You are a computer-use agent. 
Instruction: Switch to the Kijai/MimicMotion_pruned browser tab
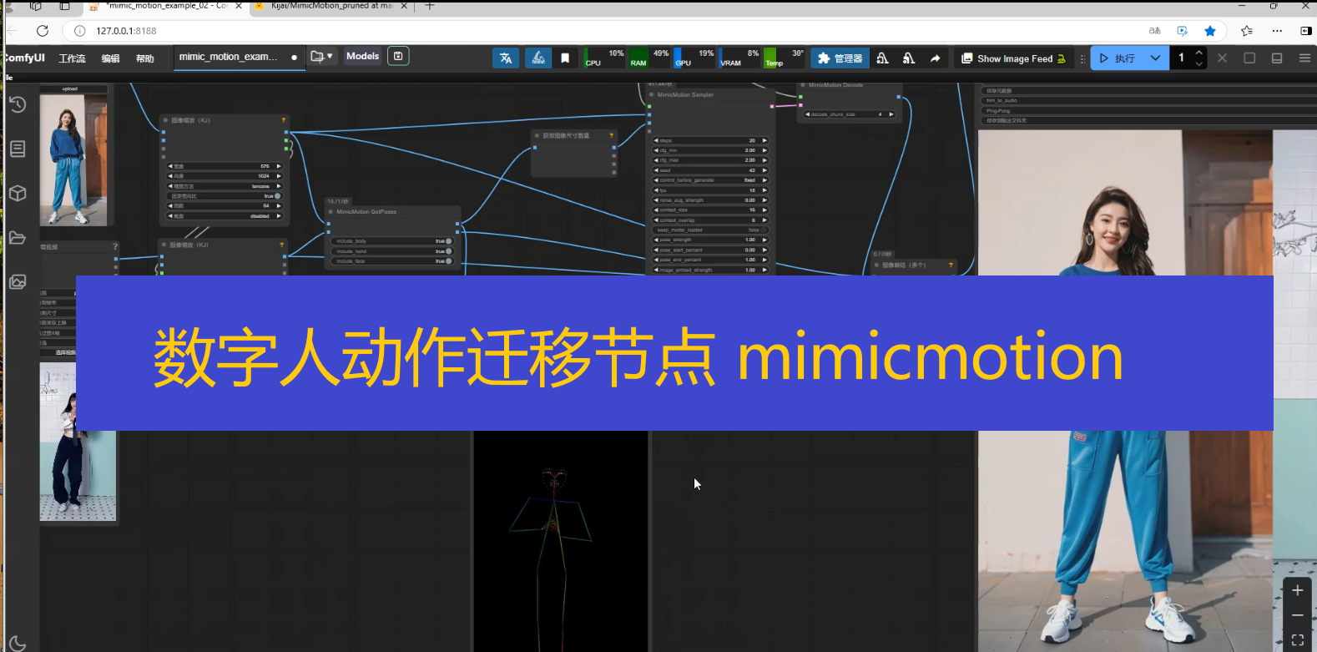[331, 6]
